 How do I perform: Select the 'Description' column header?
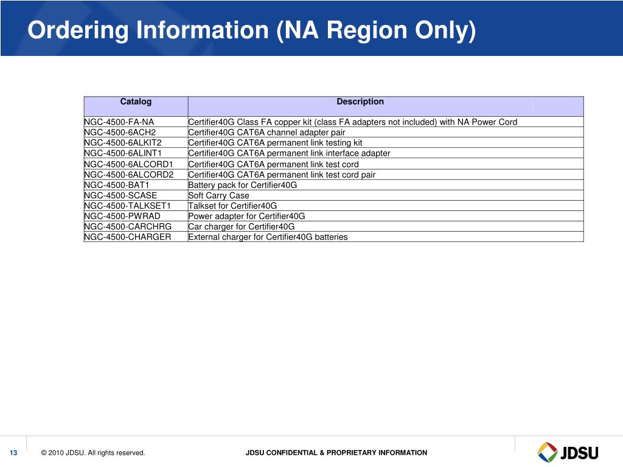tap(386, 106)
